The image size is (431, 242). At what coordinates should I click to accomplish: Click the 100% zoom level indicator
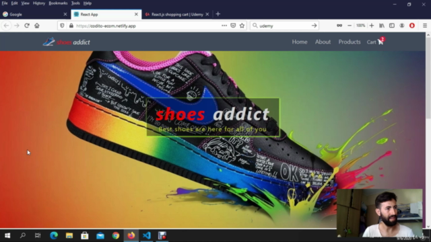click(360, 26)
